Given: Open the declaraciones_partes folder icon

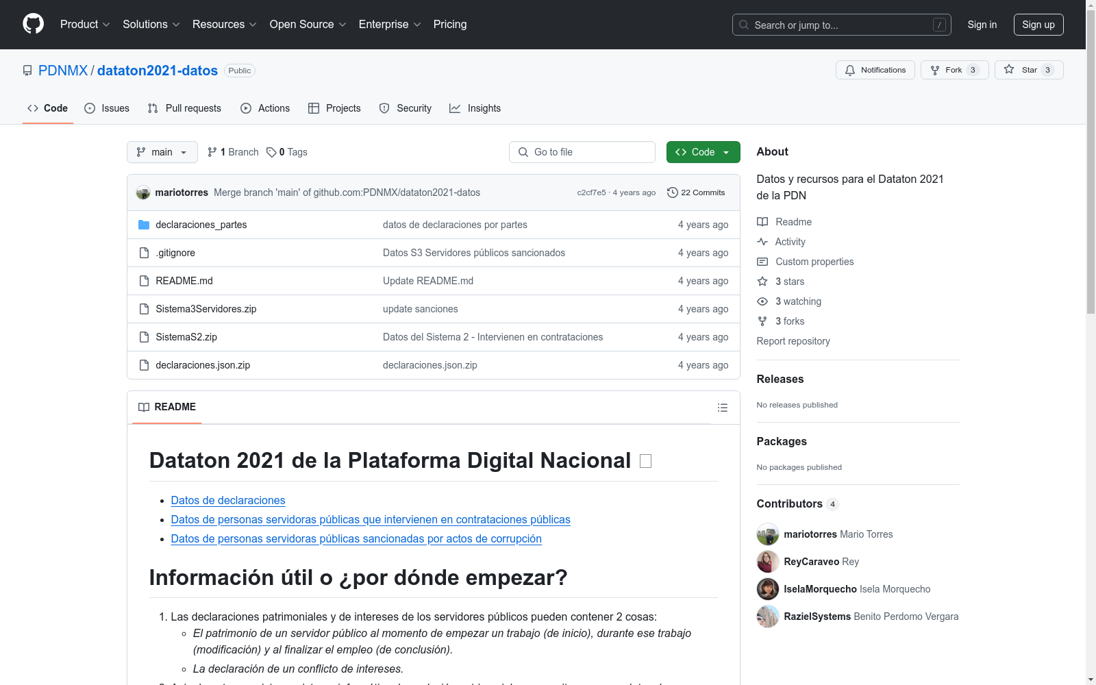Looking at the screenshot, I should [x=144, y=225].
